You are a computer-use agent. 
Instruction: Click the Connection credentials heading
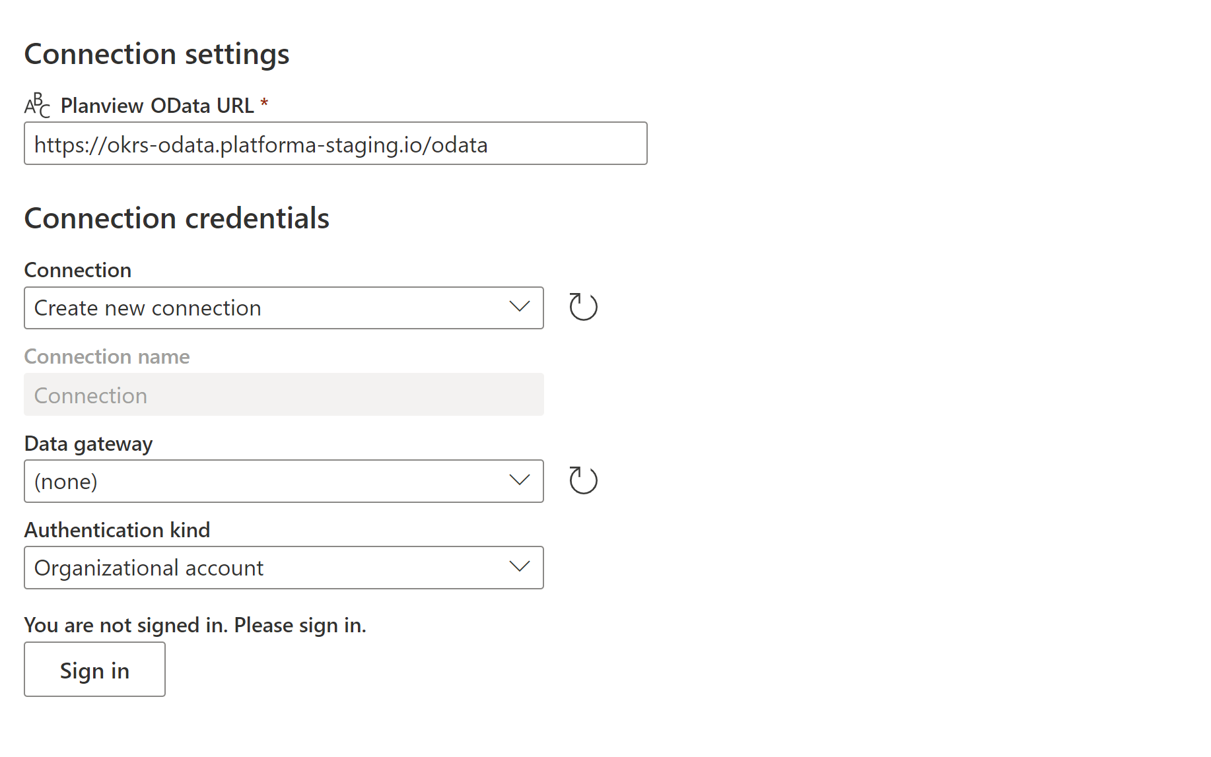pyautogui.click(x=176, y=218)
